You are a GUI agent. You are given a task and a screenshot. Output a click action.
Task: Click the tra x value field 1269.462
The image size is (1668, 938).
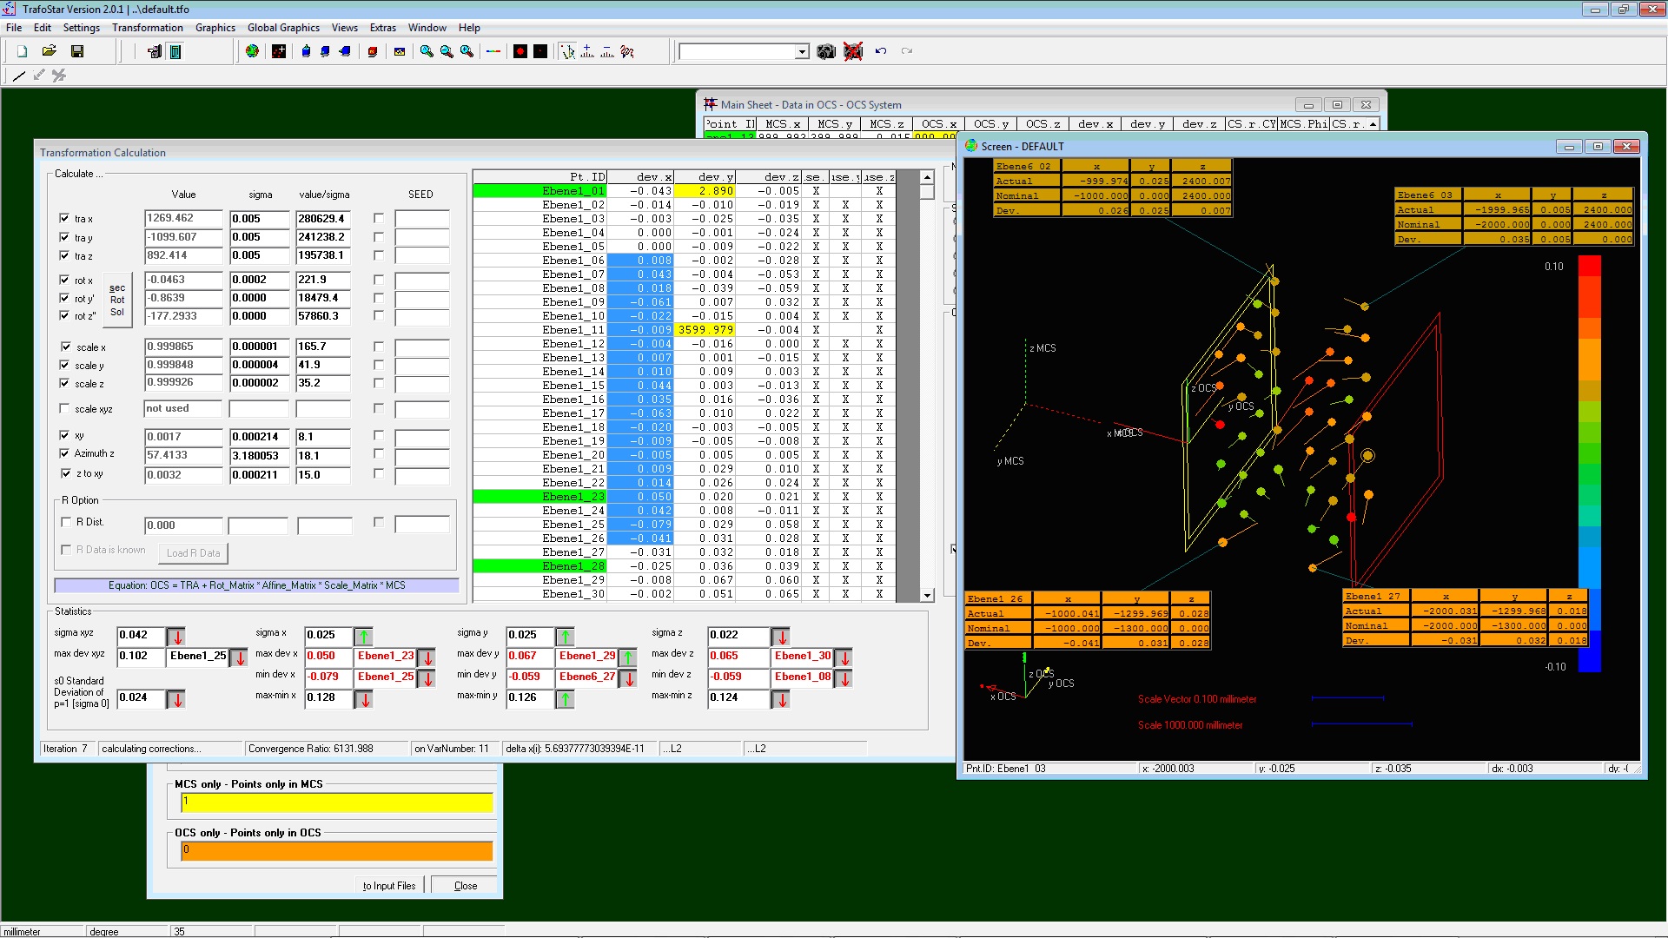183,219
